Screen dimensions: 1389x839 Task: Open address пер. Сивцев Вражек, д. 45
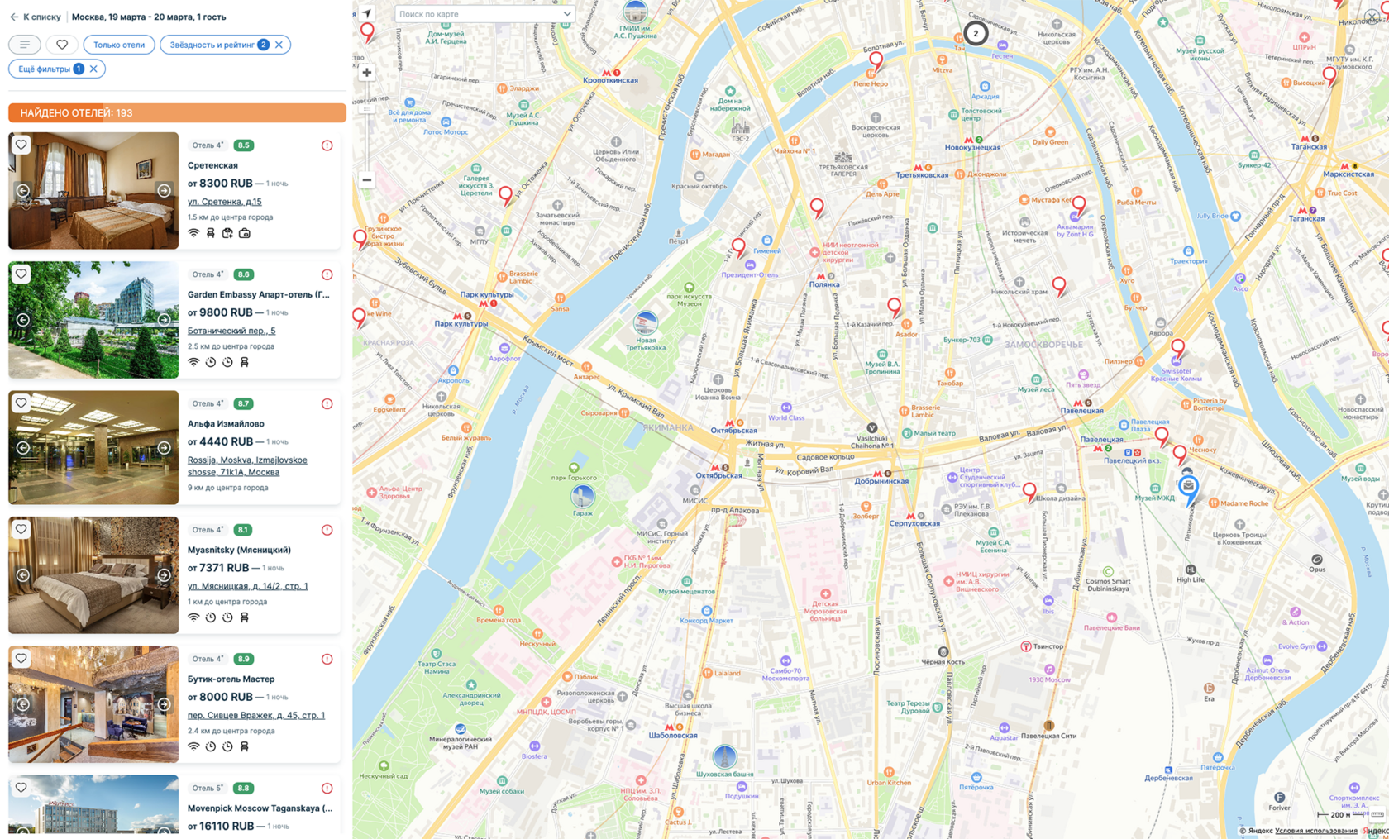256,715
